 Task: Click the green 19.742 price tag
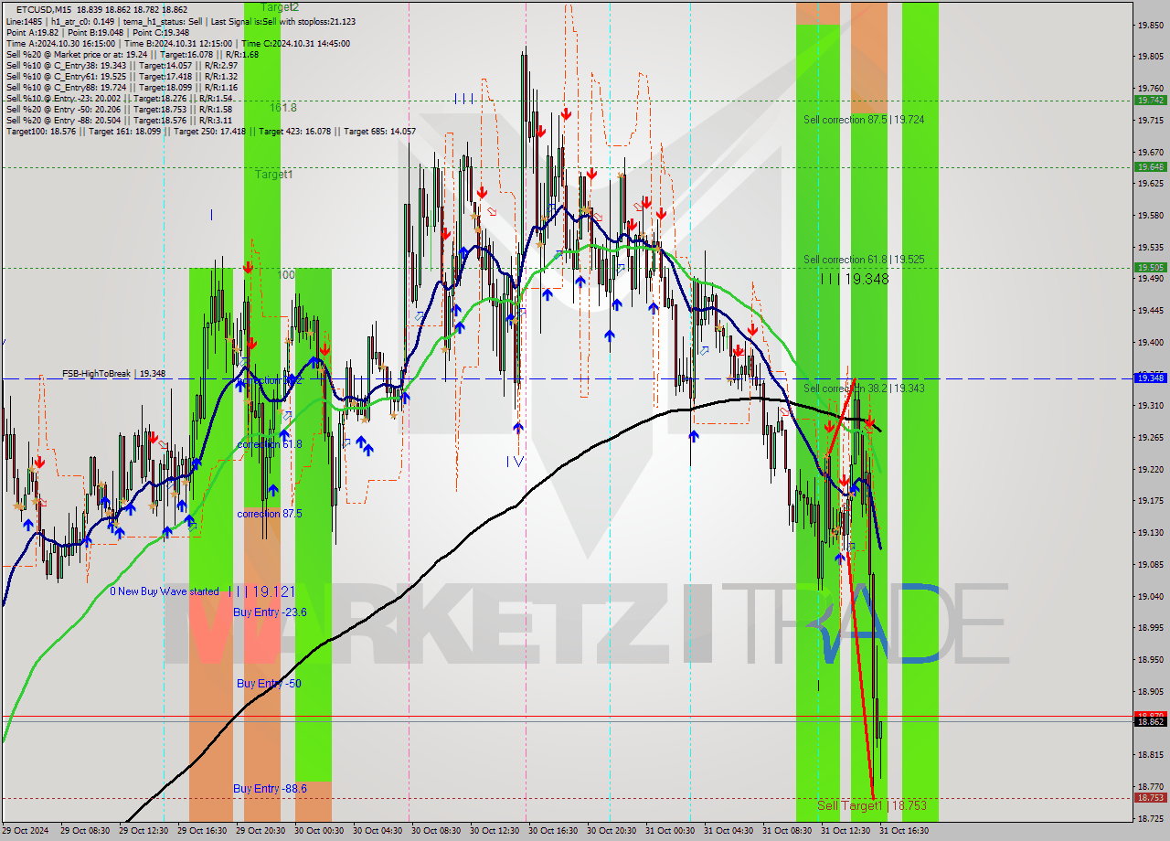1150,101
